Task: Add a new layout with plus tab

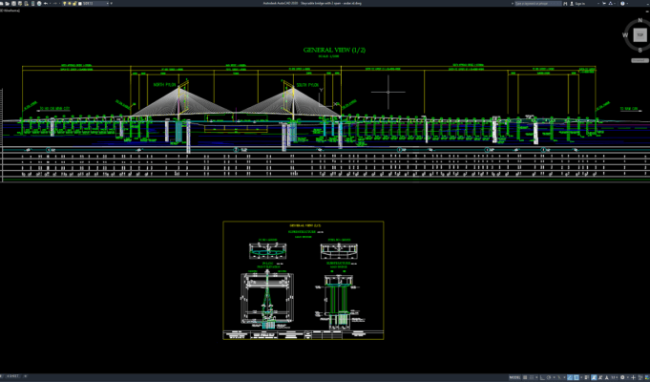Action: point(25,376)
